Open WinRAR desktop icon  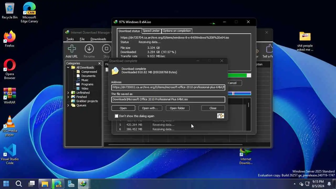point(10,96)
